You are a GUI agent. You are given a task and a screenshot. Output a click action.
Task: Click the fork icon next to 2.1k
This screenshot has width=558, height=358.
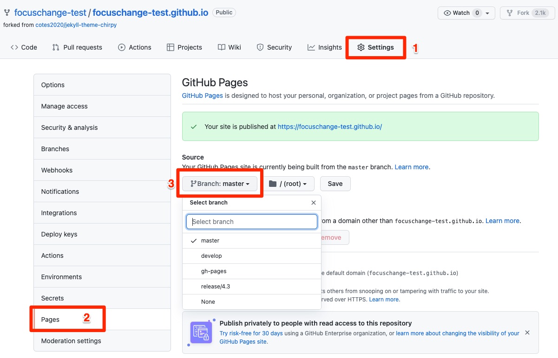tap(510, 13)
